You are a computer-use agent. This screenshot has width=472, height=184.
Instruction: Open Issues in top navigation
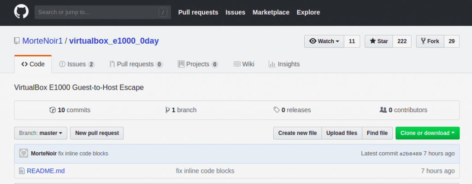(236, 12)
